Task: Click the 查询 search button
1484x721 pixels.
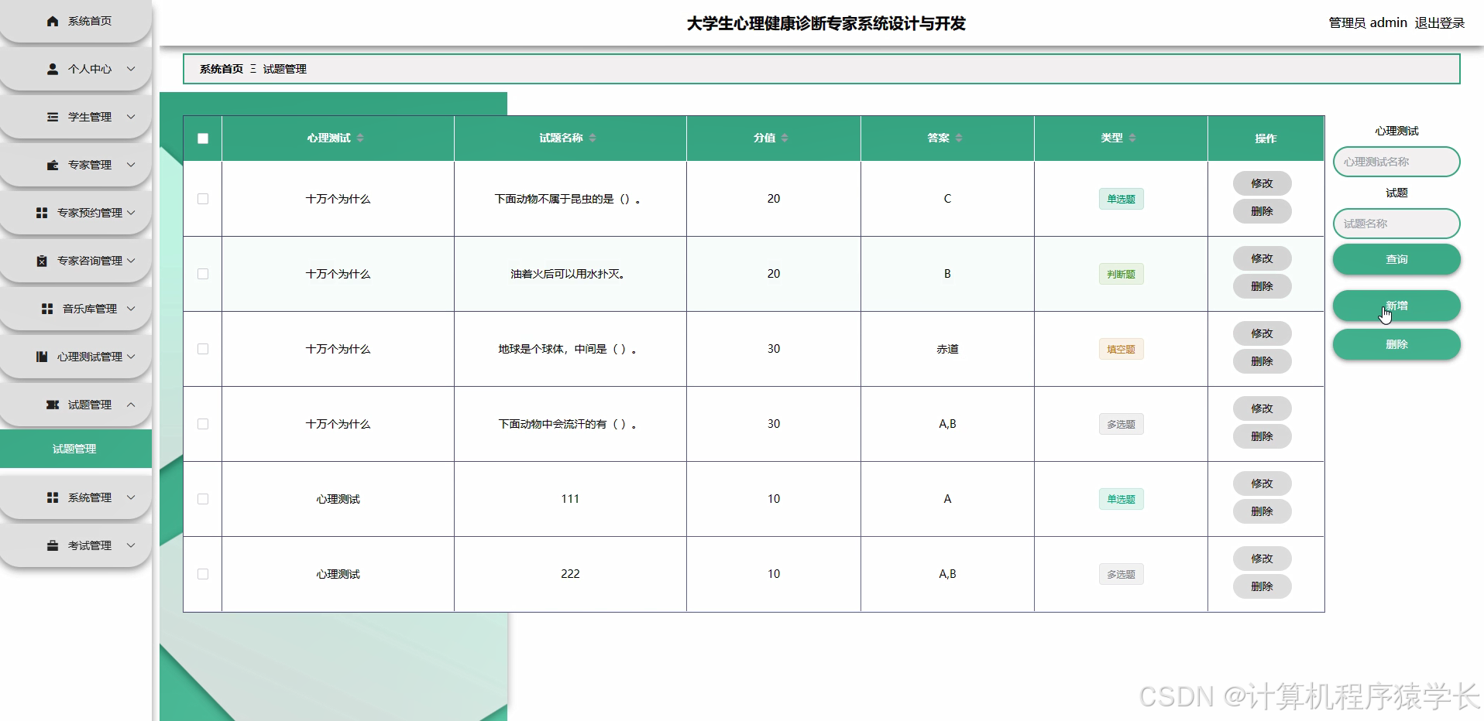Action: click(x=1396, y=259)
